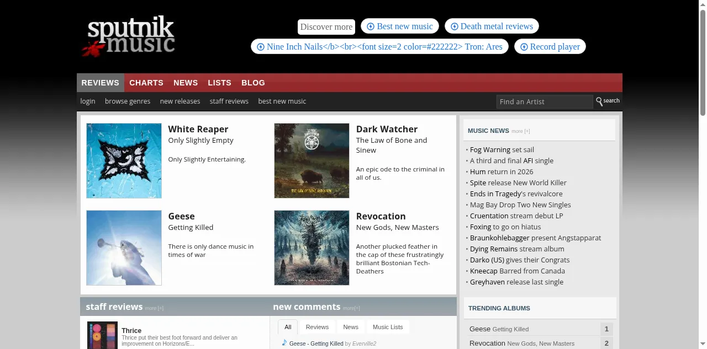
Task: Click the search button label
Action: click(x=611, y=101)
